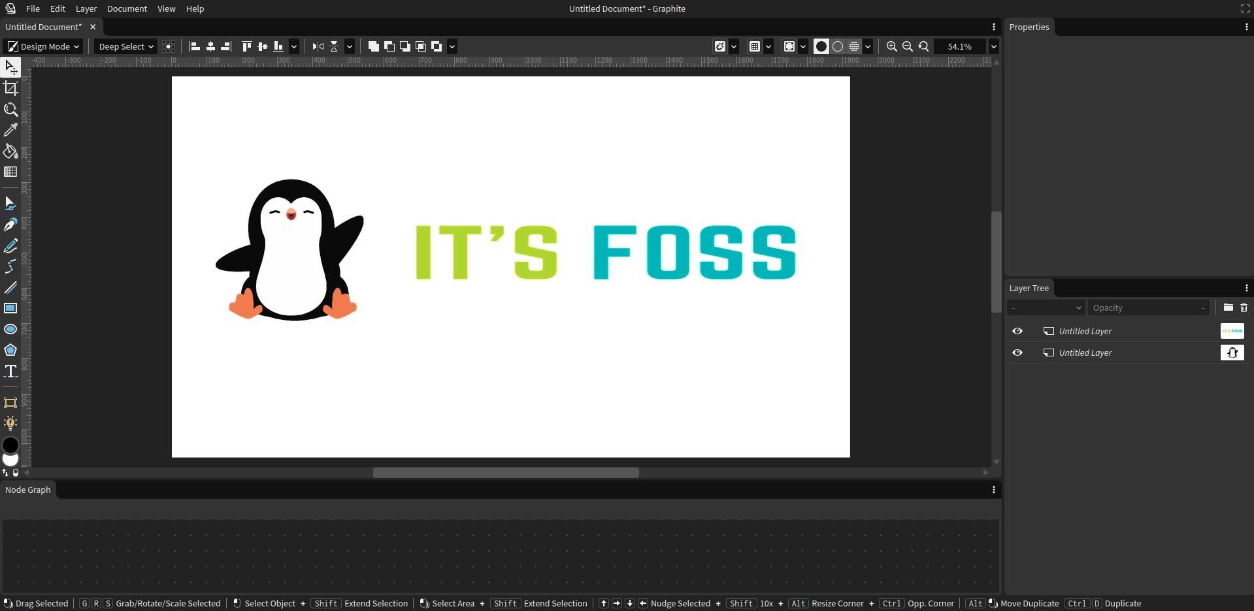Screen dimensions: 1254x611
Task: Hide the top Untitled Layer with eye icon
Action: click(1017, 331)
